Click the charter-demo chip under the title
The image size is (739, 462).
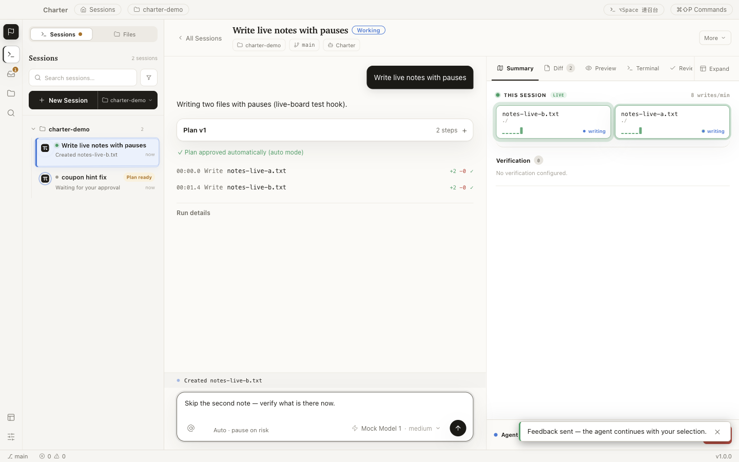pyautogui.click(x=259, y=45)
